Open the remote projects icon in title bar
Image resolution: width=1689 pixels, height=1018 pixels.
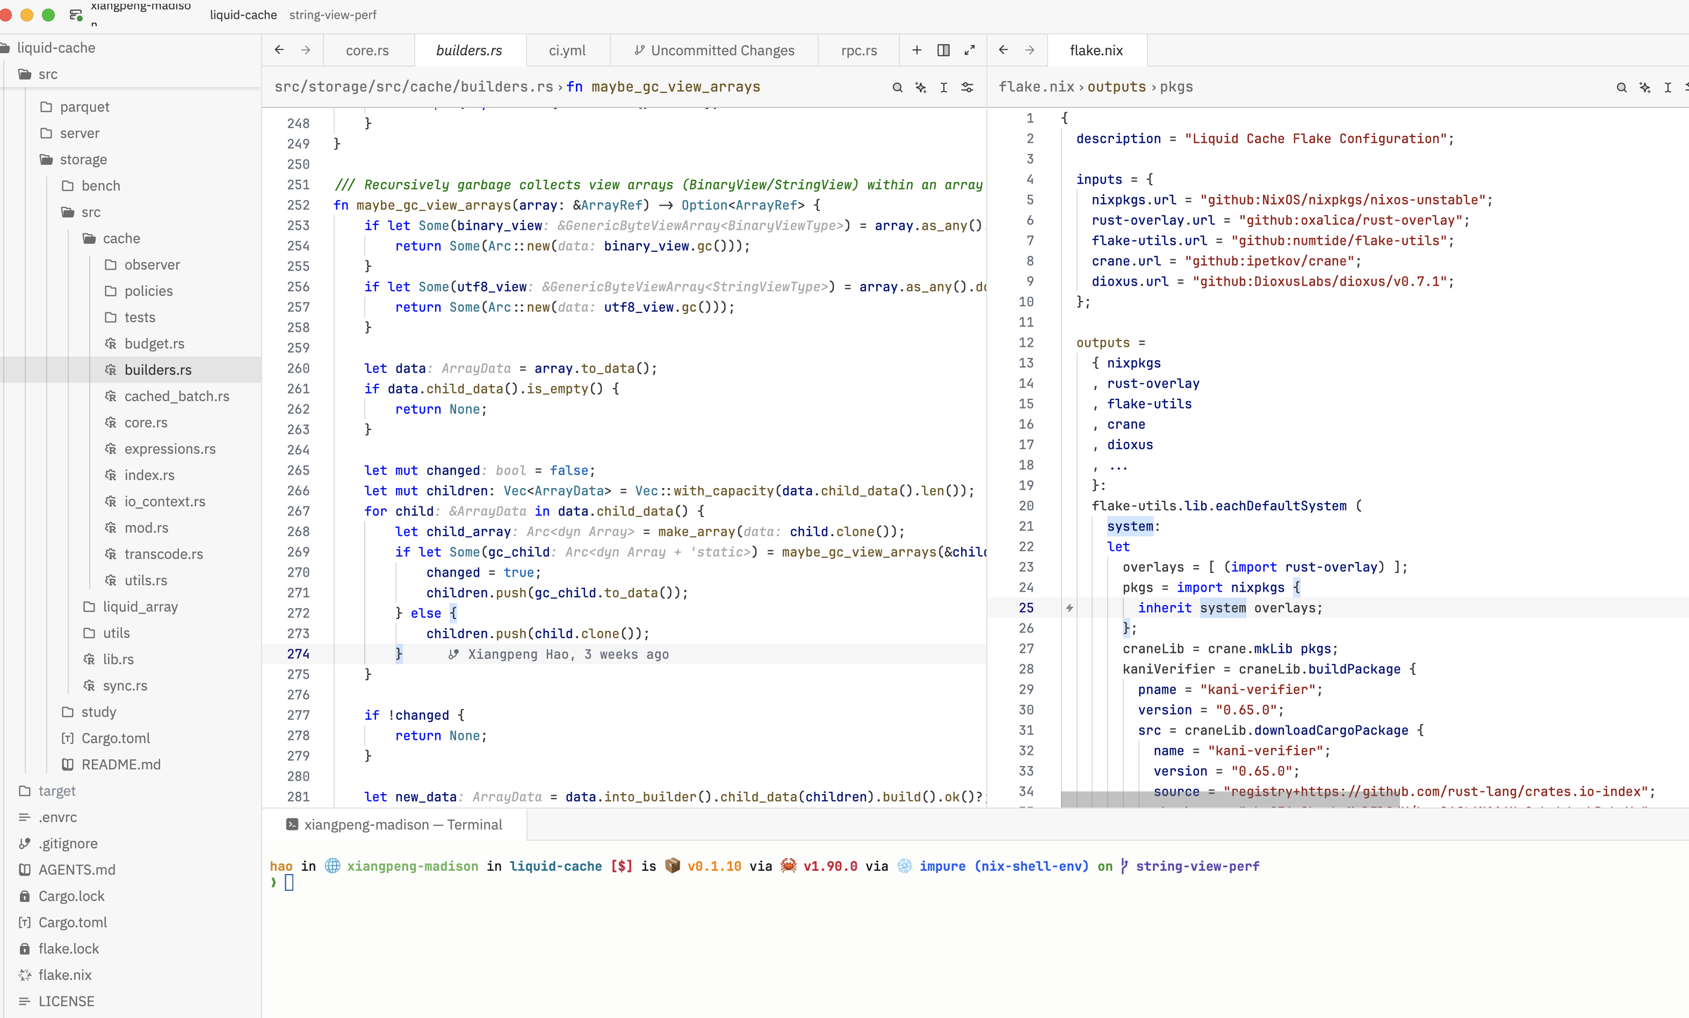click(x=75, y=14)
